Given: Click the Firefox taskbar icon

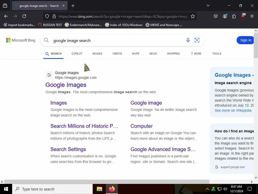Looking at the screenshot, I should [112, 189].
